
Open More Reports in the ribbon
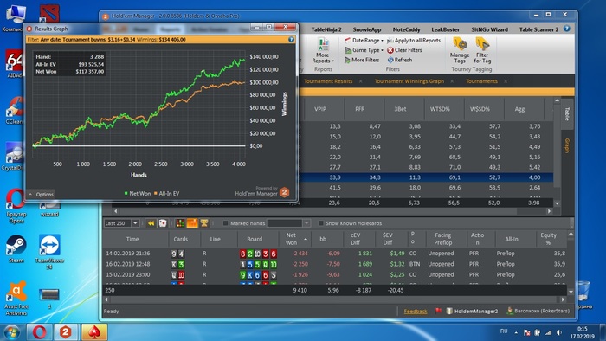pos(323,50)
